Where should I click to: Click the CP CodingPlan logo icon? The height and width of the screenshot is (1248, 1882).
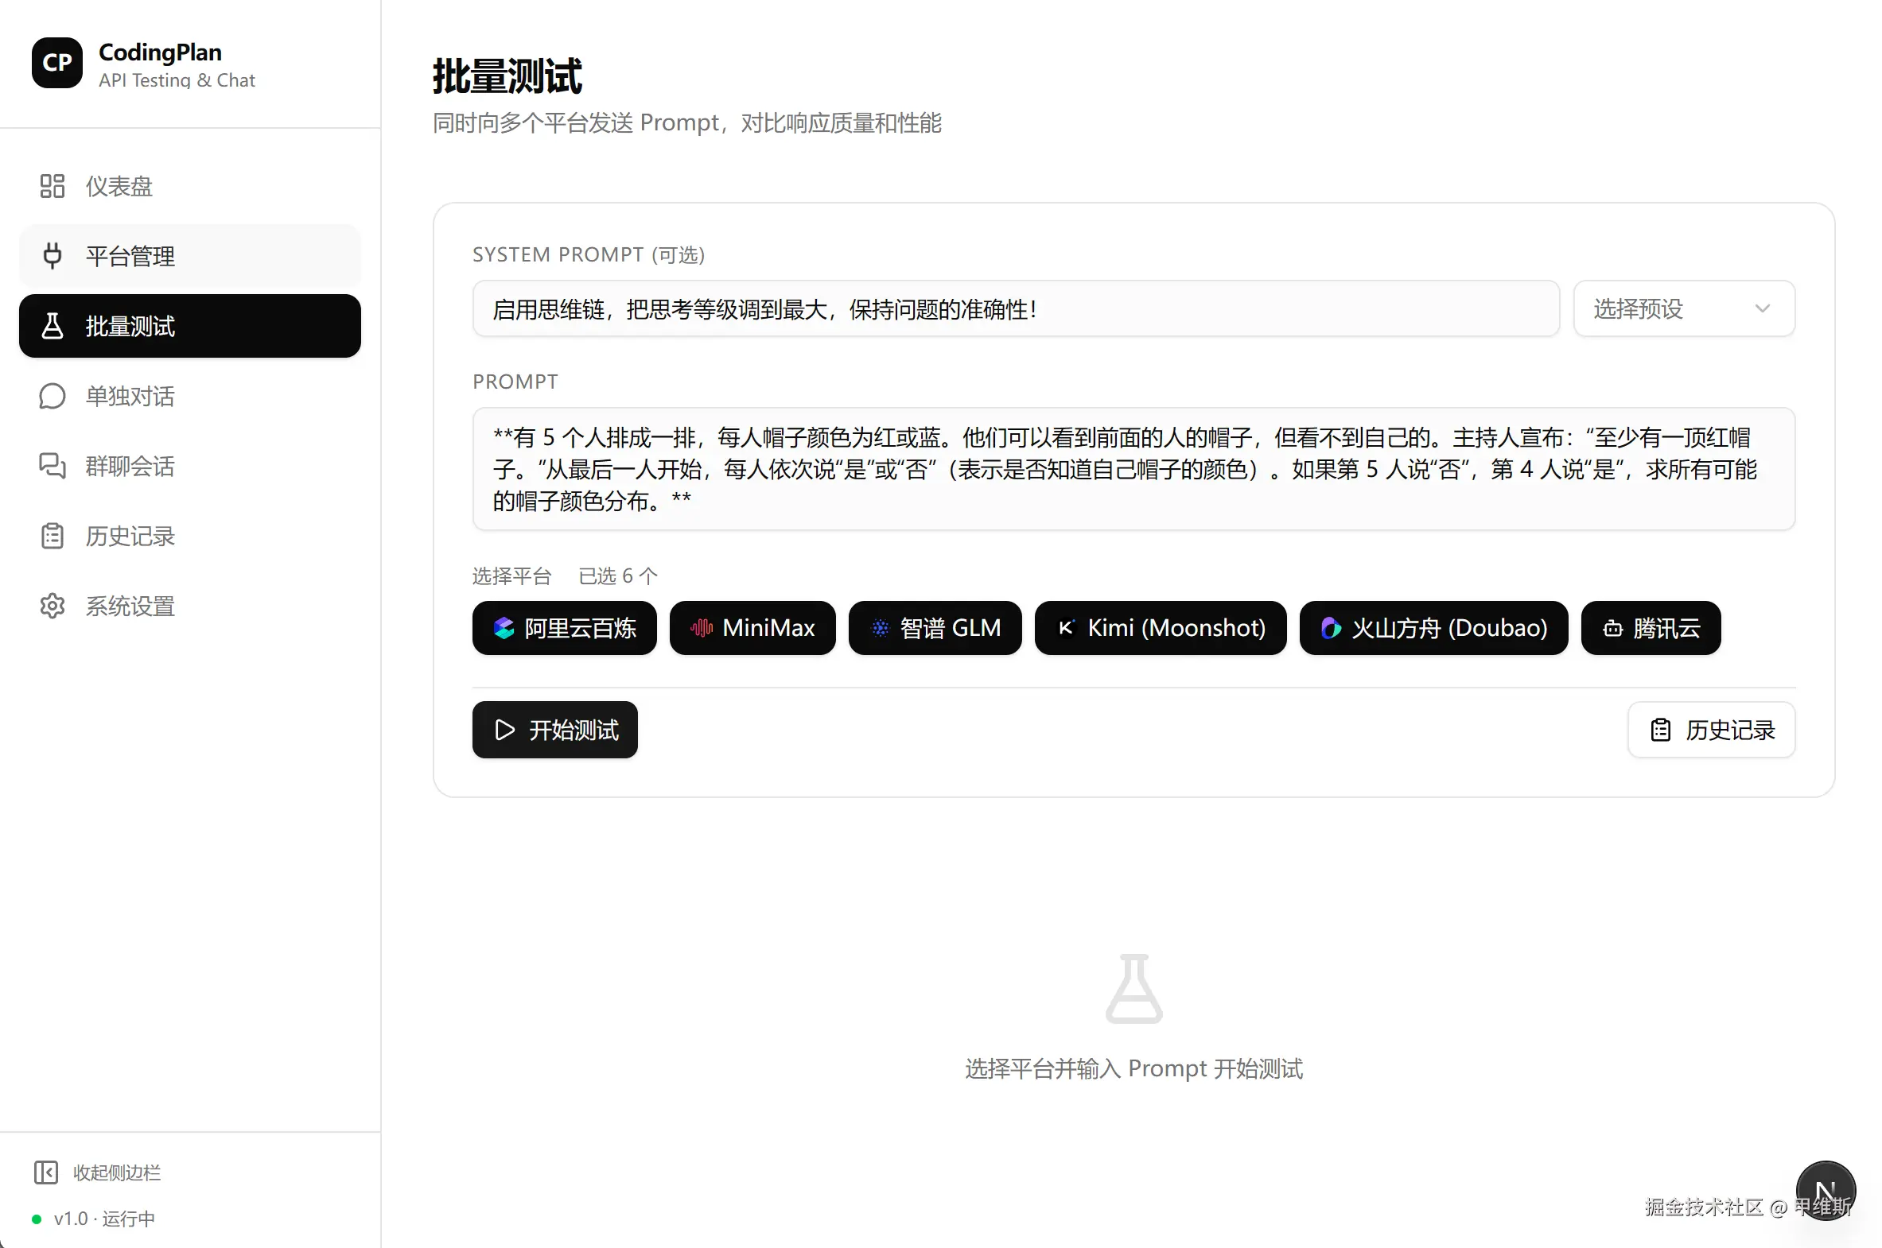56,63
